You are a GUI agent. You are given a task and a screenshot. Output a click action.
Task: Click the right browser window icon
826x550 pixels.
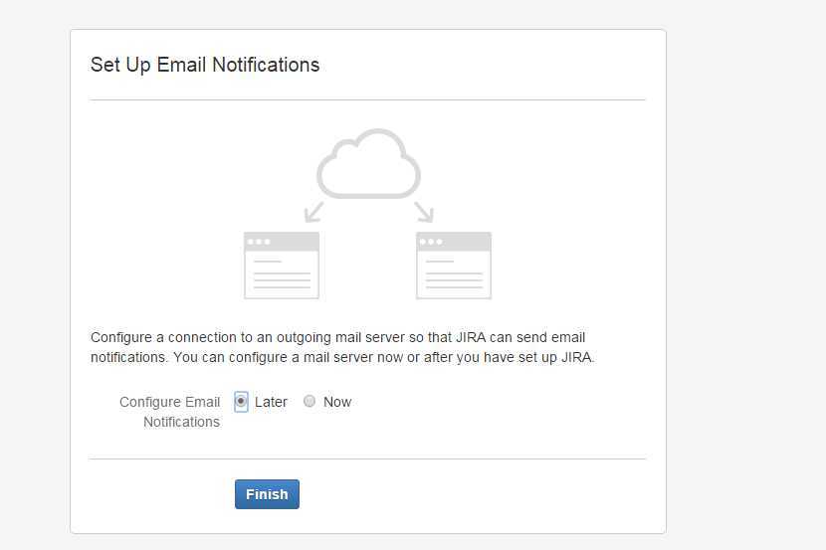click(453, 266)
